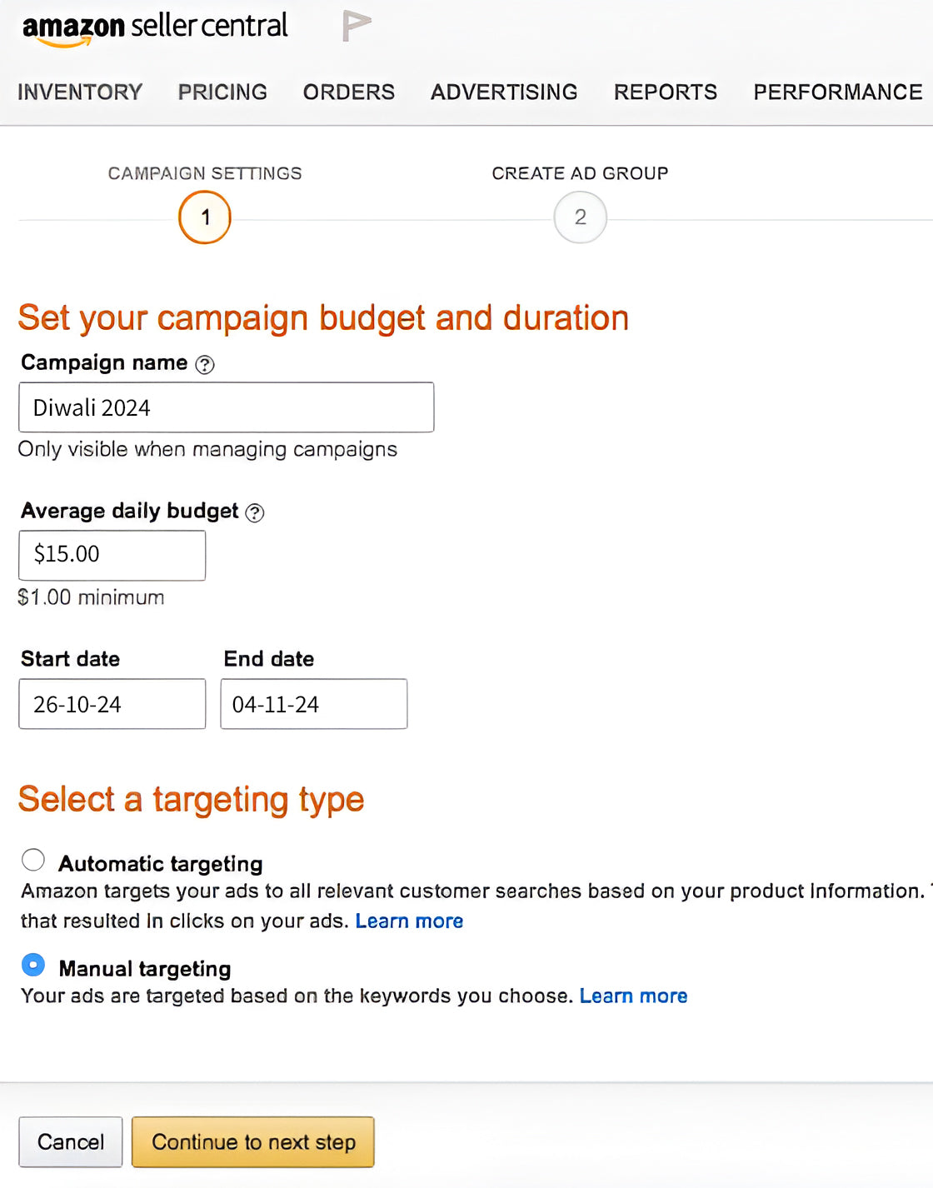The width and height of the screenshot is (933, 1188).
Task: Click the gray flag icon in header
Action: [356, 27]
